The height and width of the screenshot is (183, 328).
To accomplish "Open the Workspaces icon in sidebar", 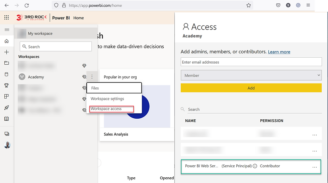I will tap(7, 134).
